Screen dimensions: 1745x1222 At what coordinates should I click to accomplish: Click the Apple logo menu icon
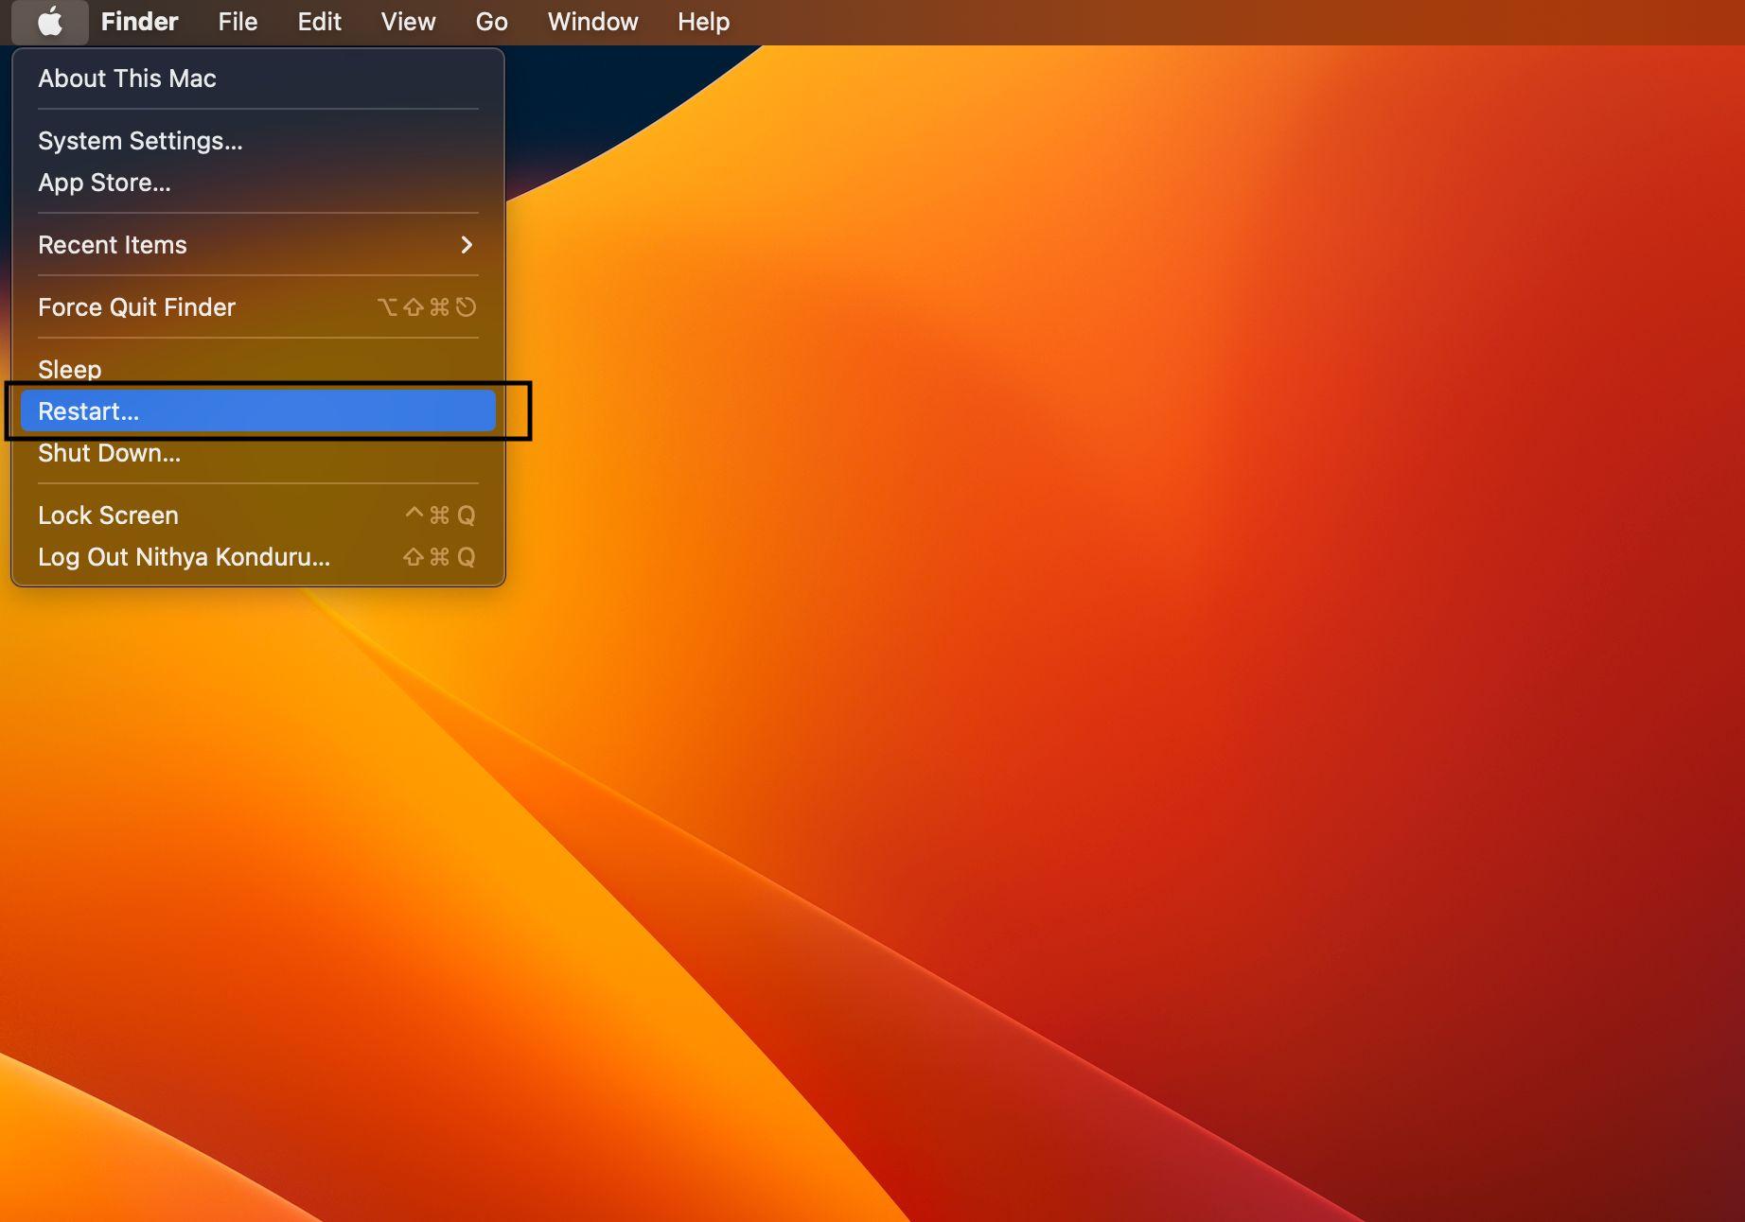pos(50,22)
